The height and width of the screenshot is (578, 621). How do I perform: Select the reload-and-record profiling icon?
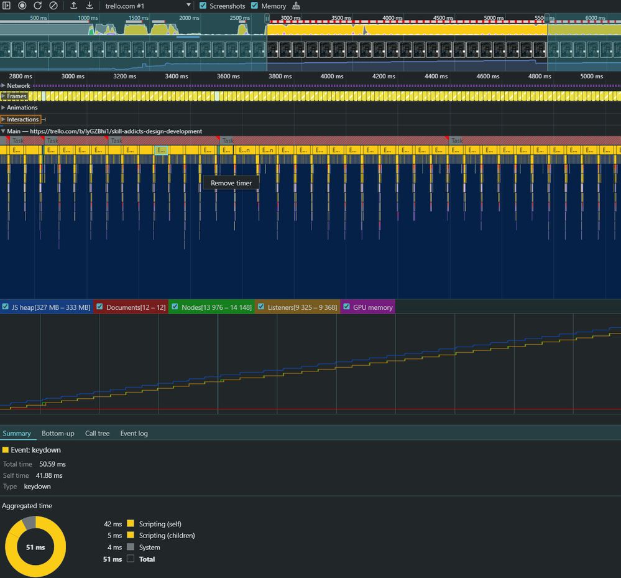point(37,6)
